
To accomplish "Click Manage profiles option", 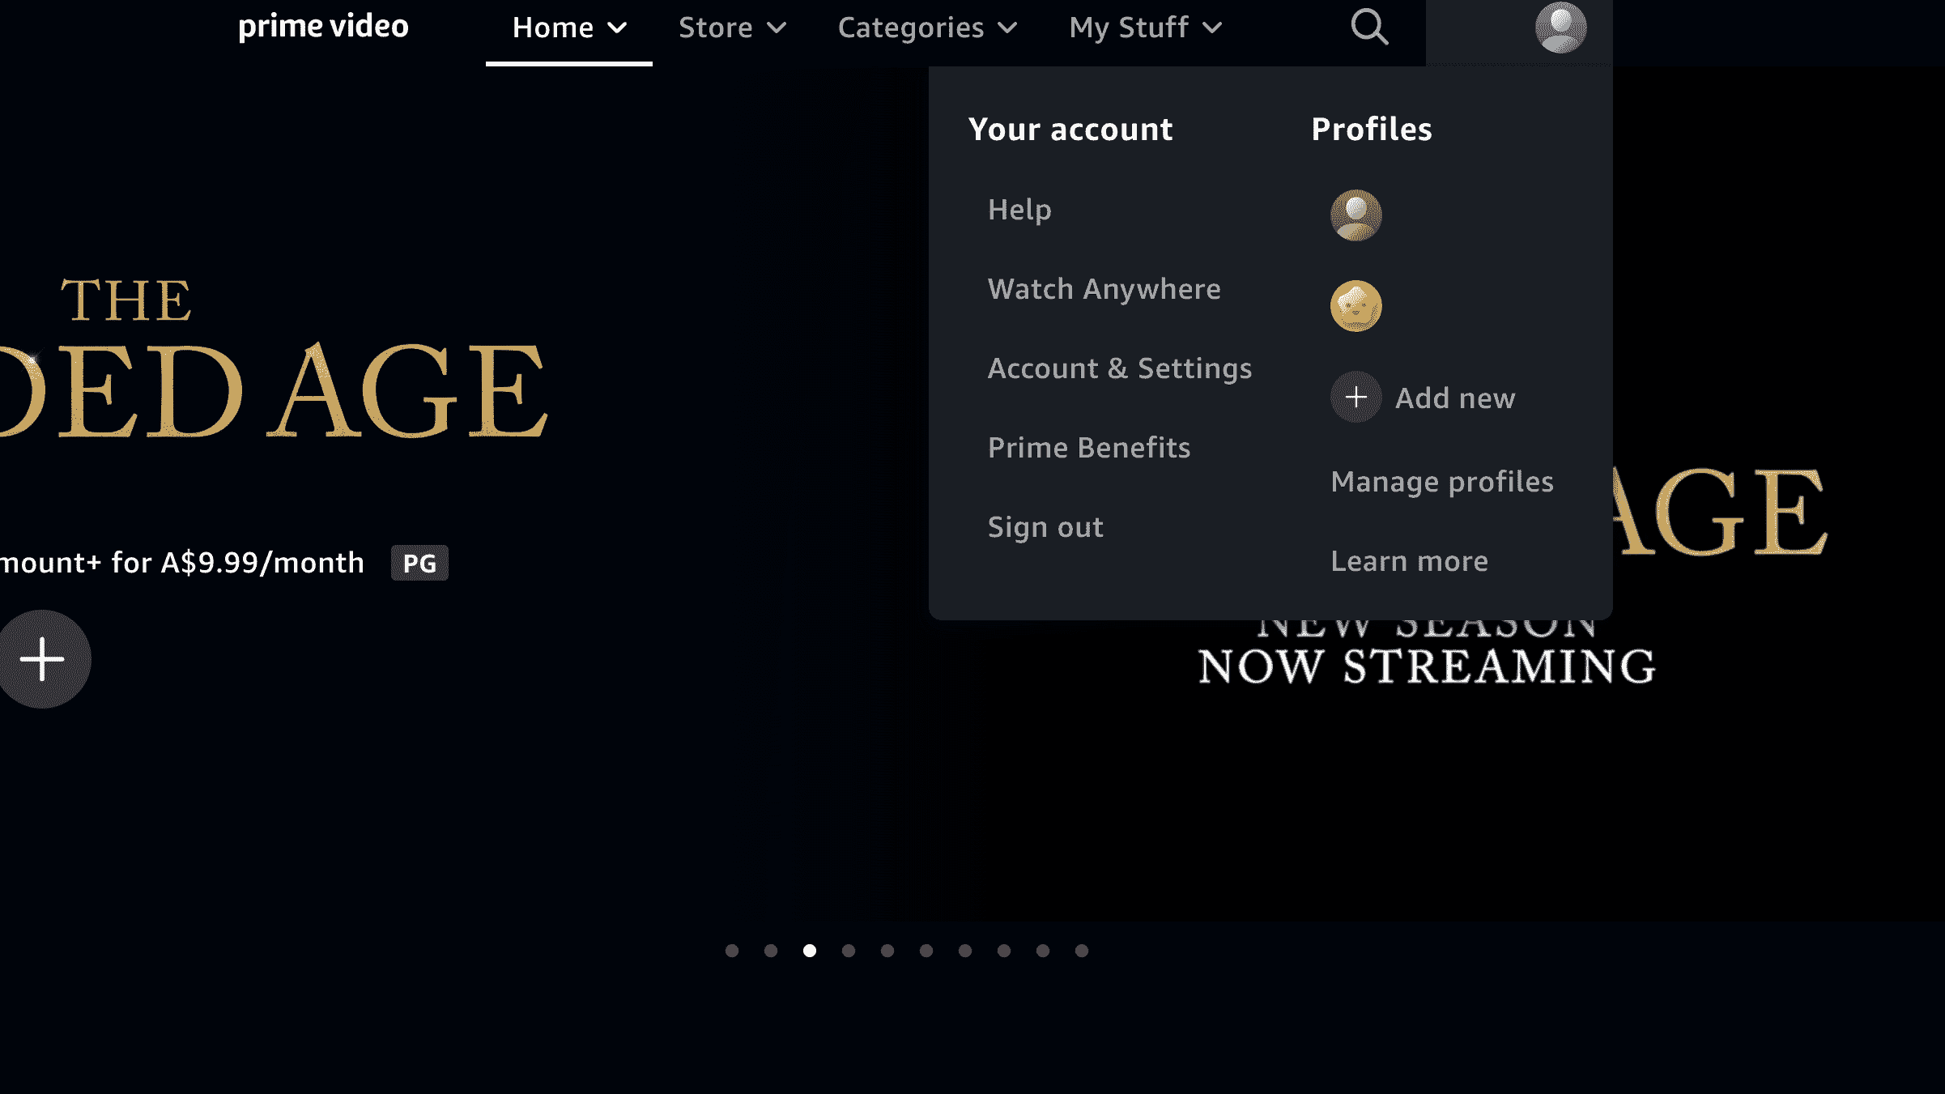I will (x=1441, y=479).
